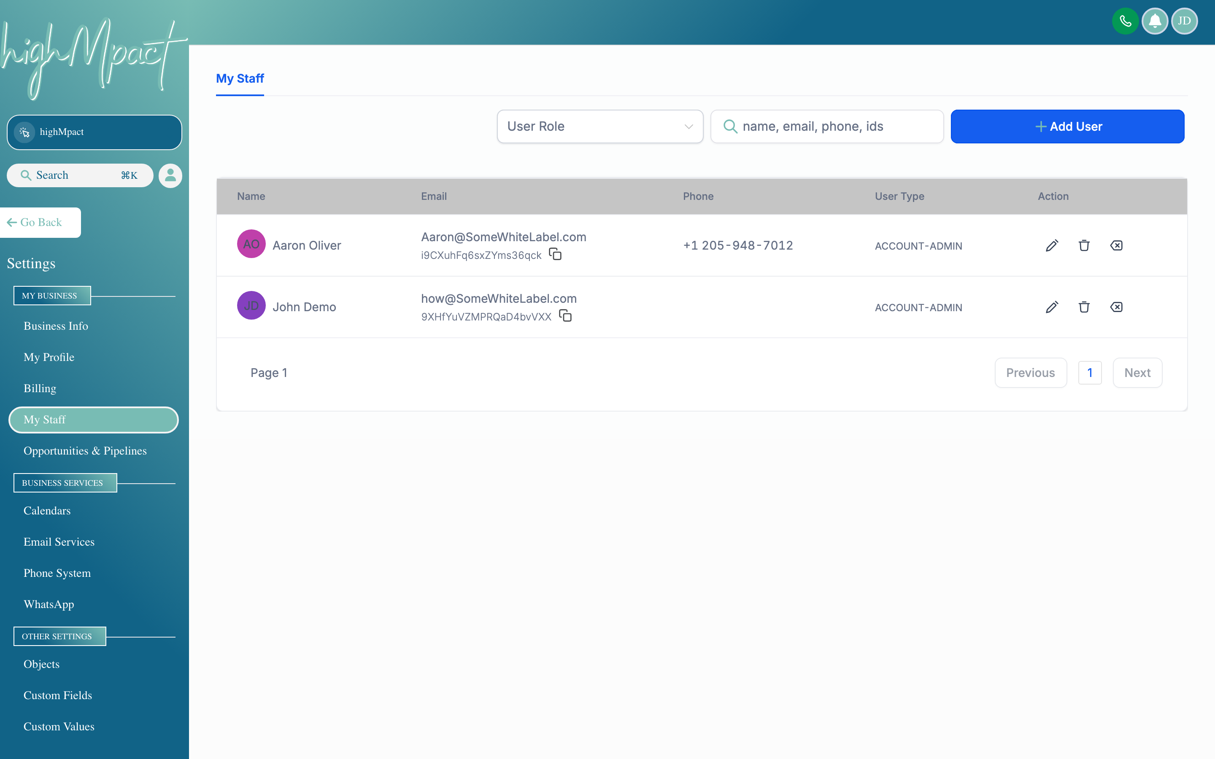Click the phone number +1 205-948-7012

[738, 245]
